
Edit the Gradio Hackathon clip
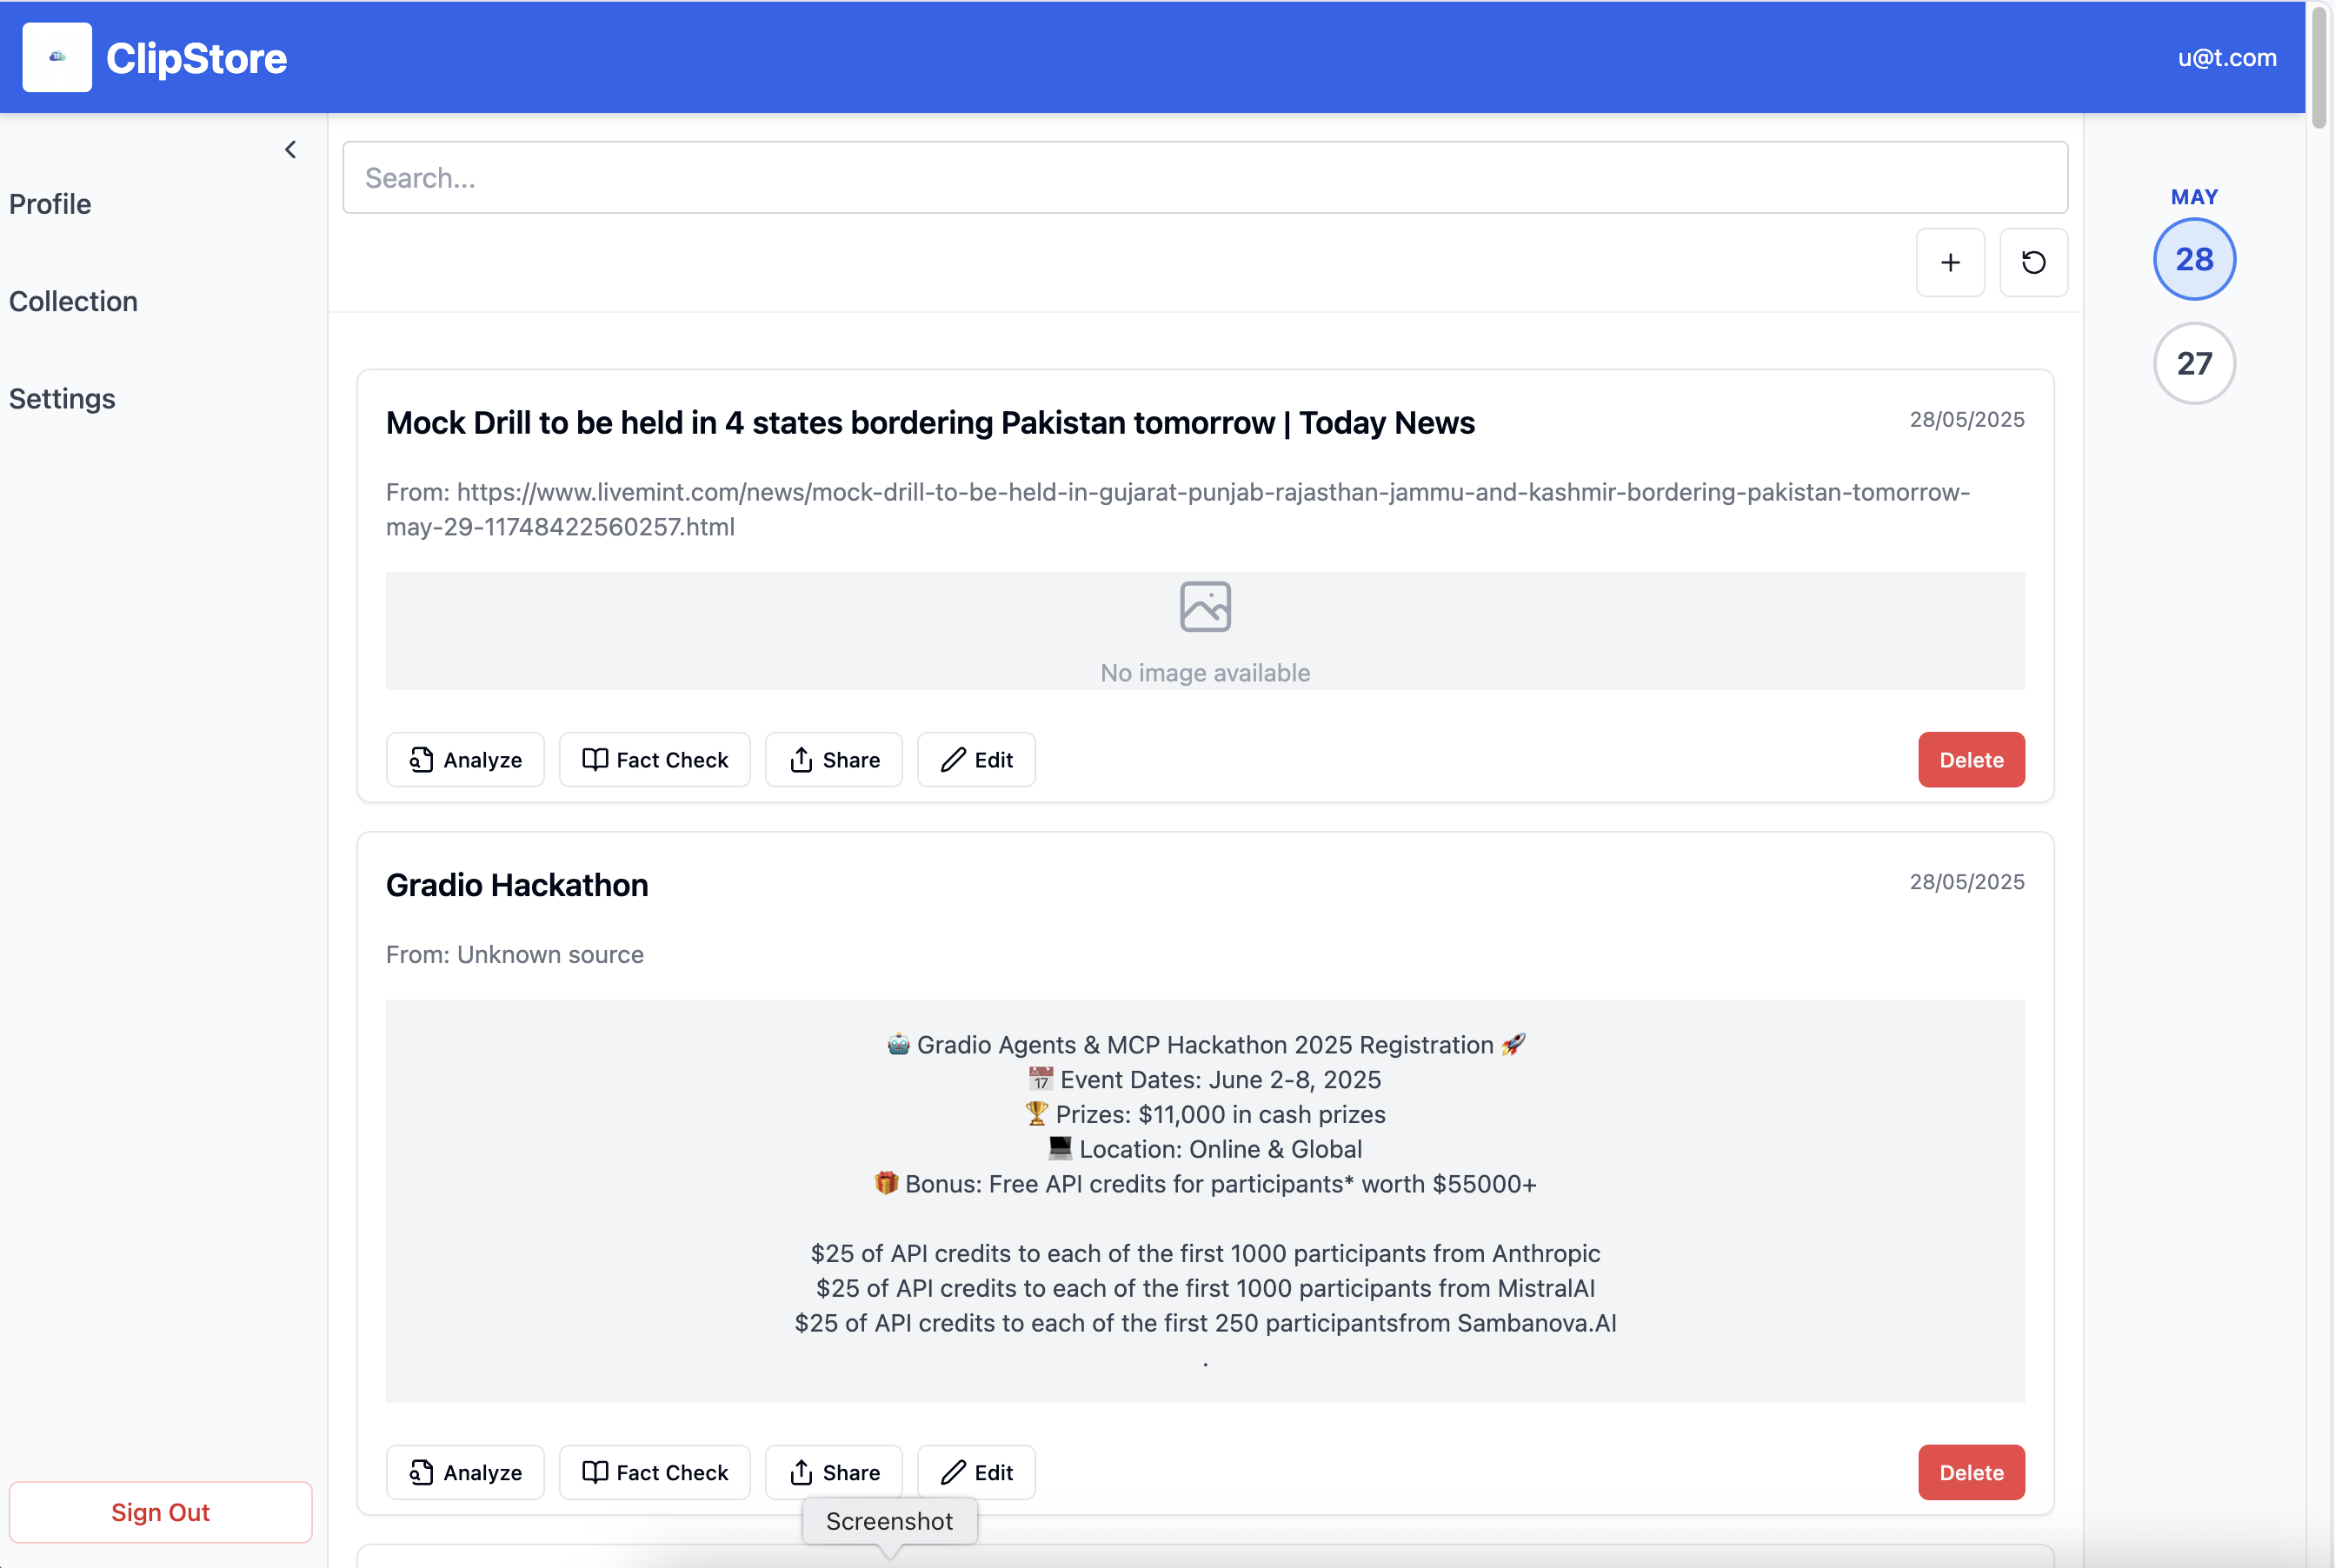point(975,1472)
